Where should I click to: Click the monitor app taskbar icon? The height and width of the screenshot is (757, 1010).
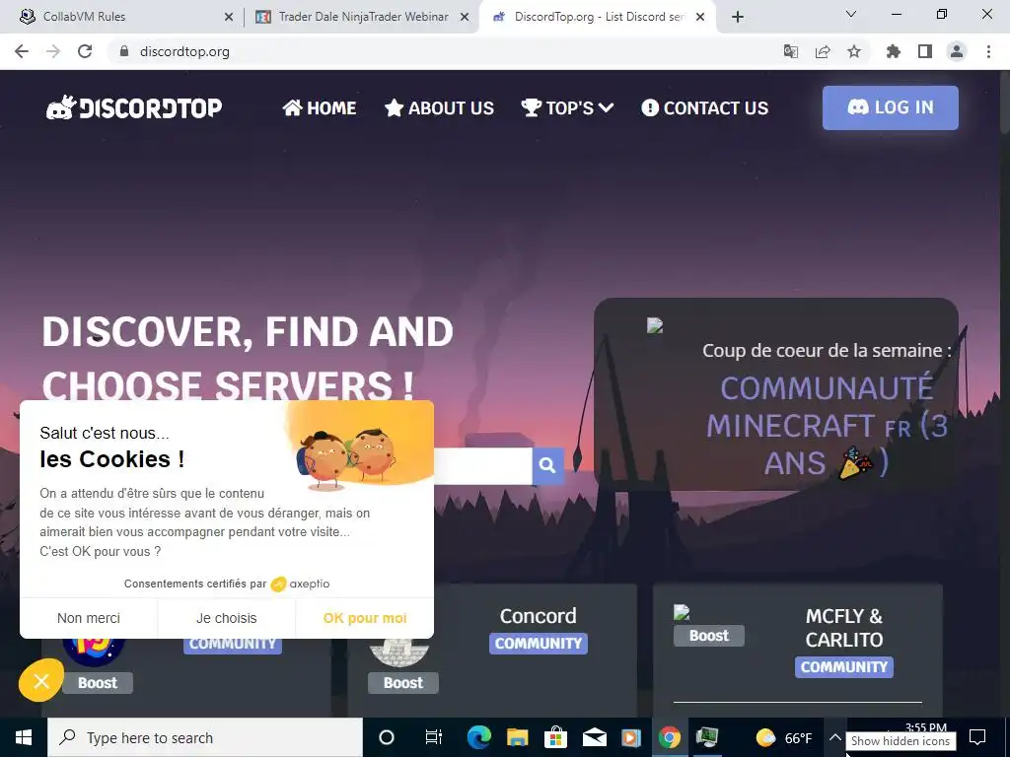707,737
